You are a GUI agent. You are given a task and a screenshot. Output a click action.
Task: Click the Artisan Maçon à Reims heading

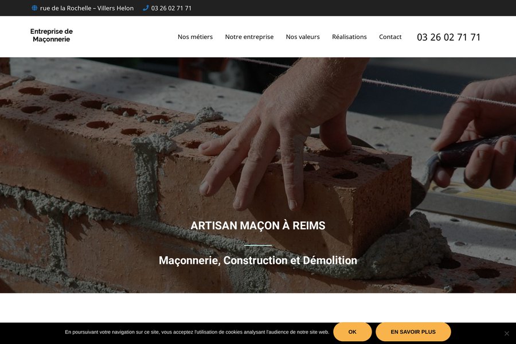pyautogui.click(x=257, y=225)
